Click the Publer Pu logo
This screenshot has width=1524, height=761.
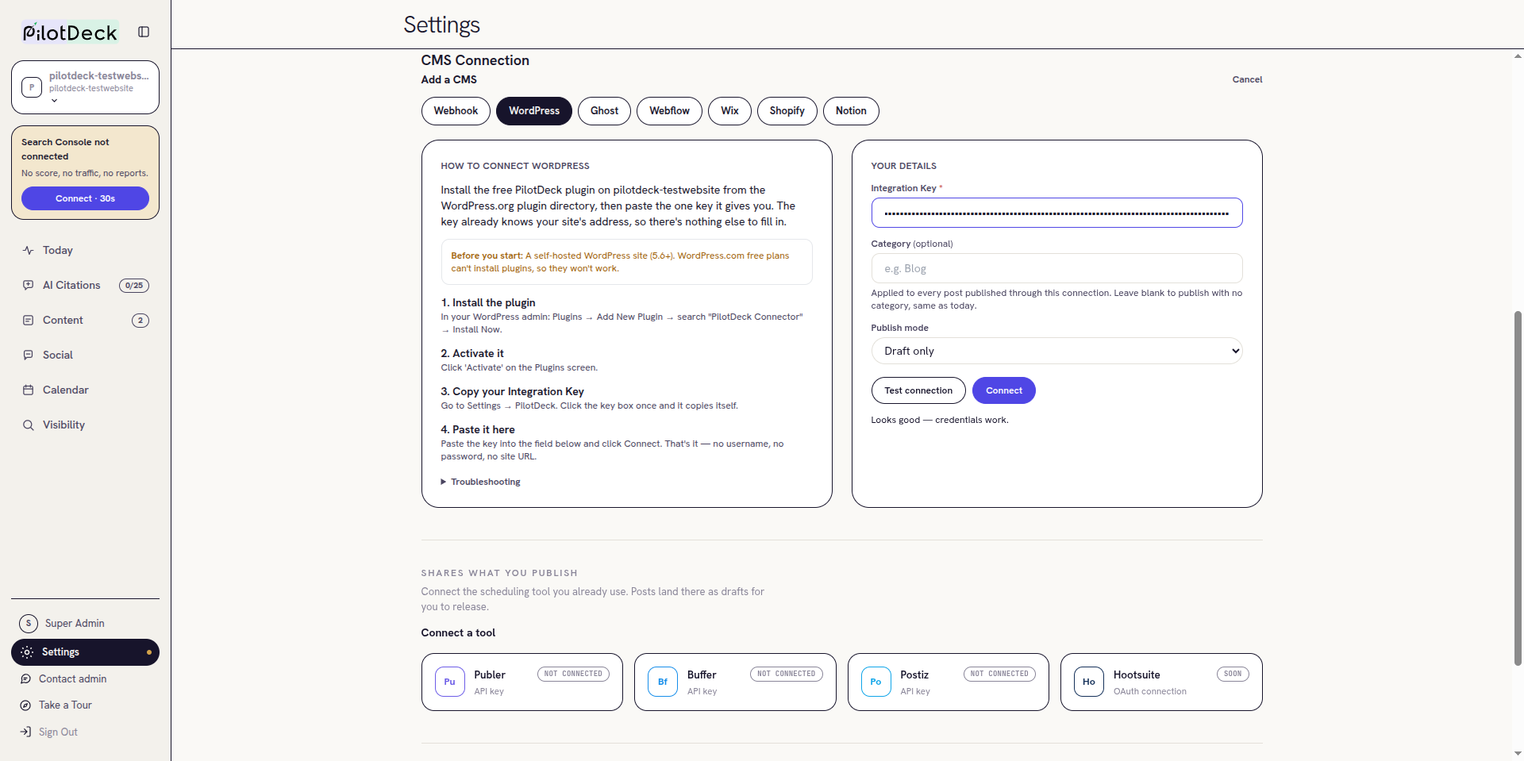point(450,682)
